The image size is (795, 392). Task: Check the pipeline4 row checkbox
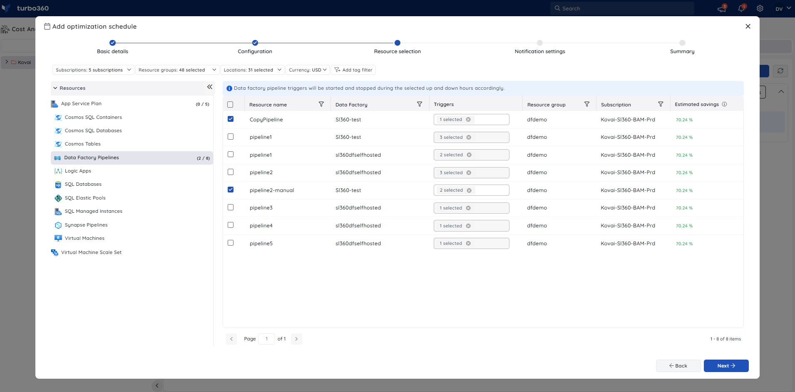(x=231, y=225)
